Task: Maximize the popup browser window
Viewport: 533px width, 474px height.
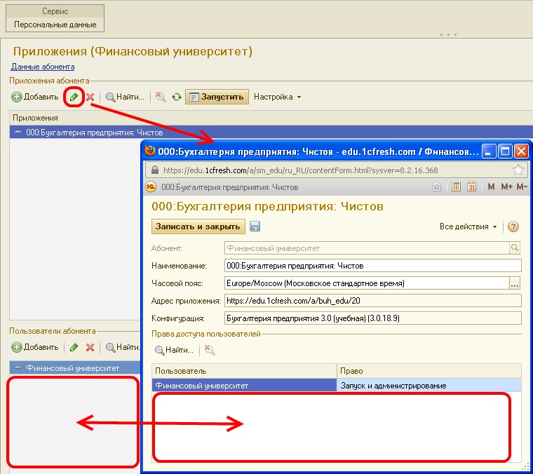Action: (x=505, y=151)
